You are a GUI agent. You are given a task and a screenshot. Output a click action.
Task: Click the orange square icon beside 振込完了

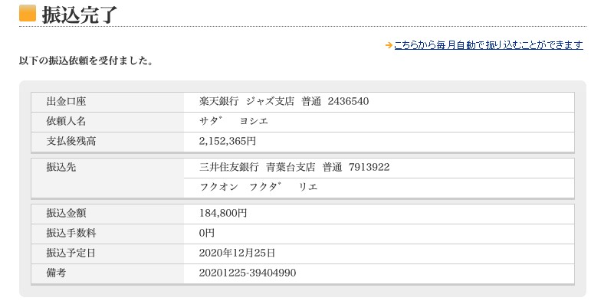tap(28, 13)
